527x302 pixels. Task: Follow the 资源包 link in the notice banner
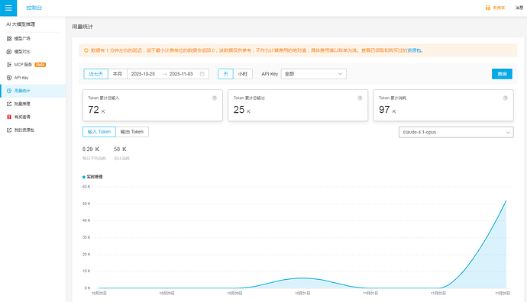pyautogui.click(x=414, y=50)
